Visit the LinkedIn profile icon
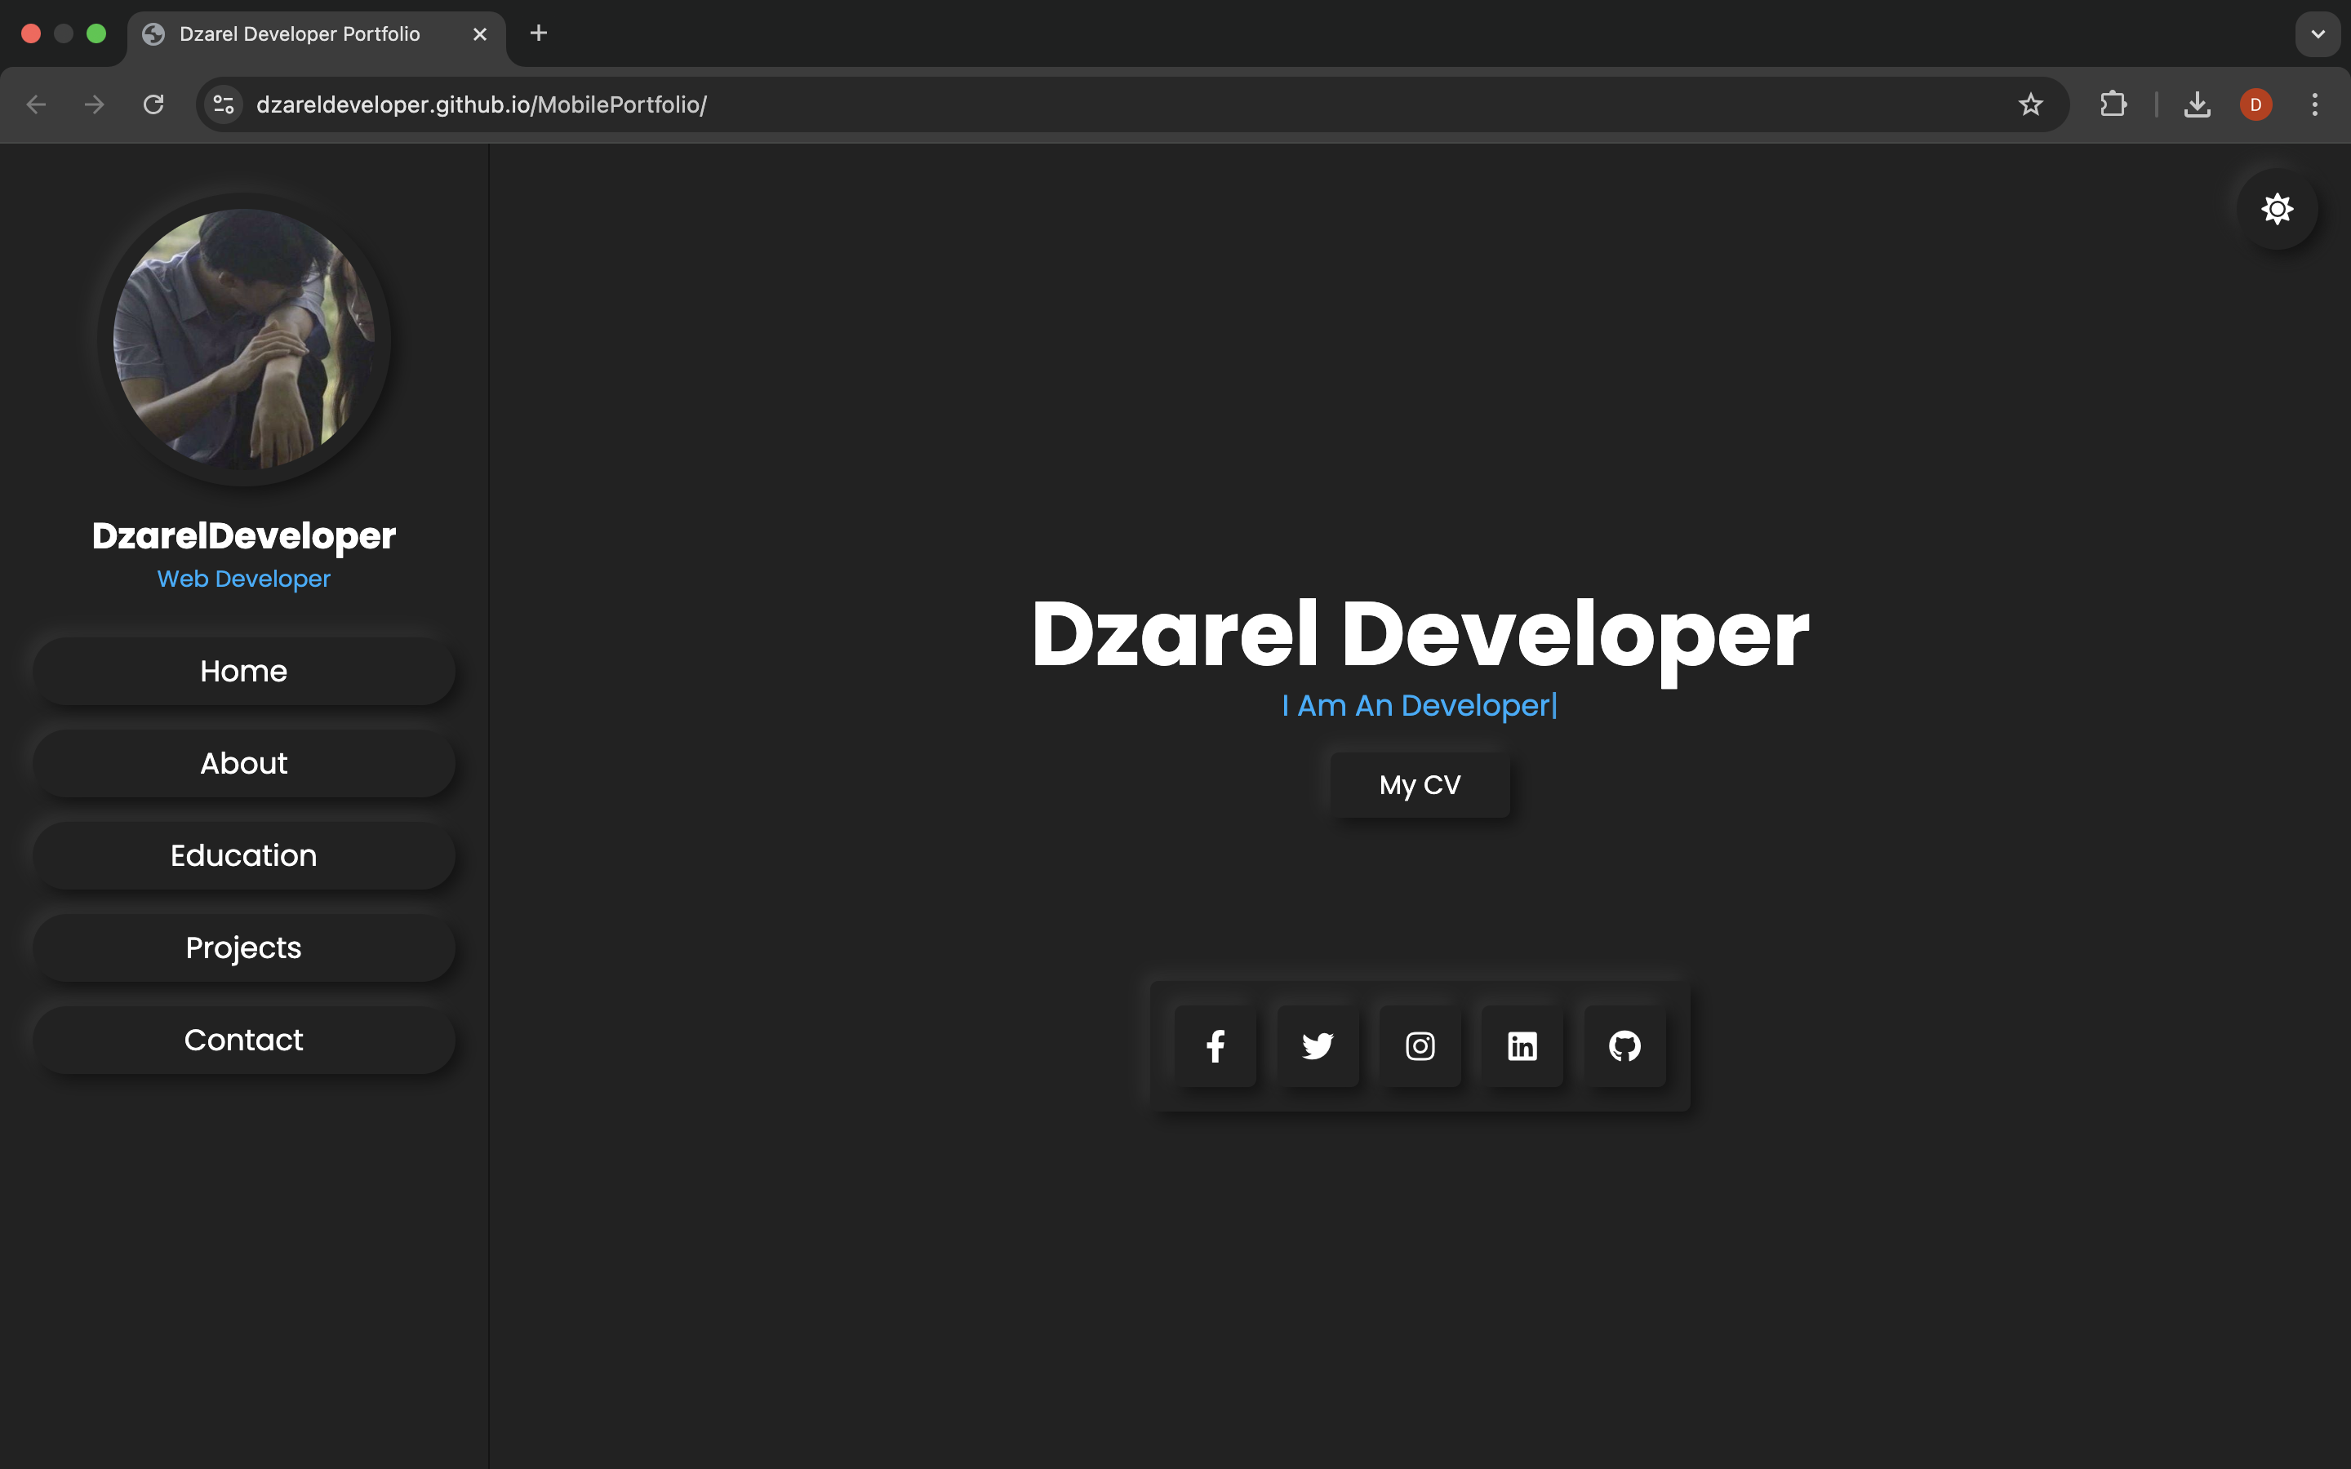The height and width of the screenshot is (1469, 2351). (1522, 1046)
